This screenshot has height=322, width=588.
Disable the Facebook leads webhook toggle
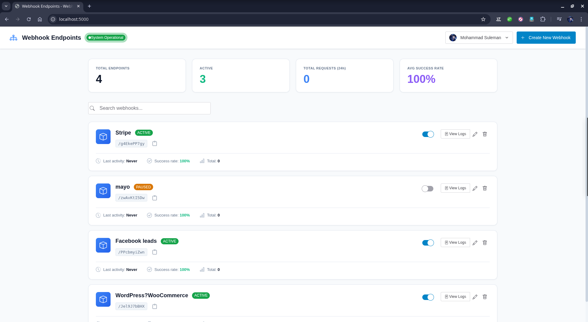(x=428, y=243)
